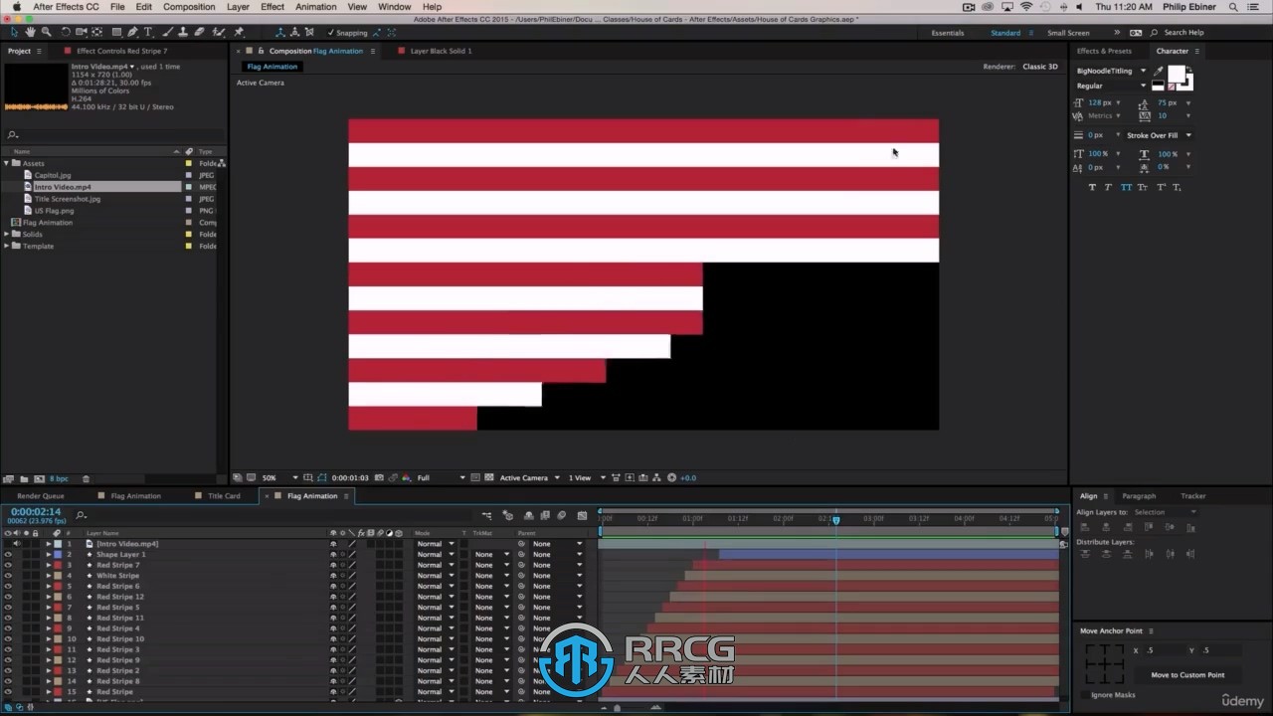This screenshot has width=1273, height=716.
Task: Toggle Small Caps text style
Action: pos(1143,187)
